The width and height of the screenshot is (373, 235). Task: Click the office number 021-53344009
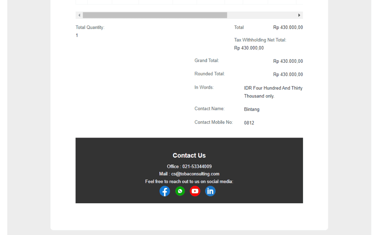(197, 166)
